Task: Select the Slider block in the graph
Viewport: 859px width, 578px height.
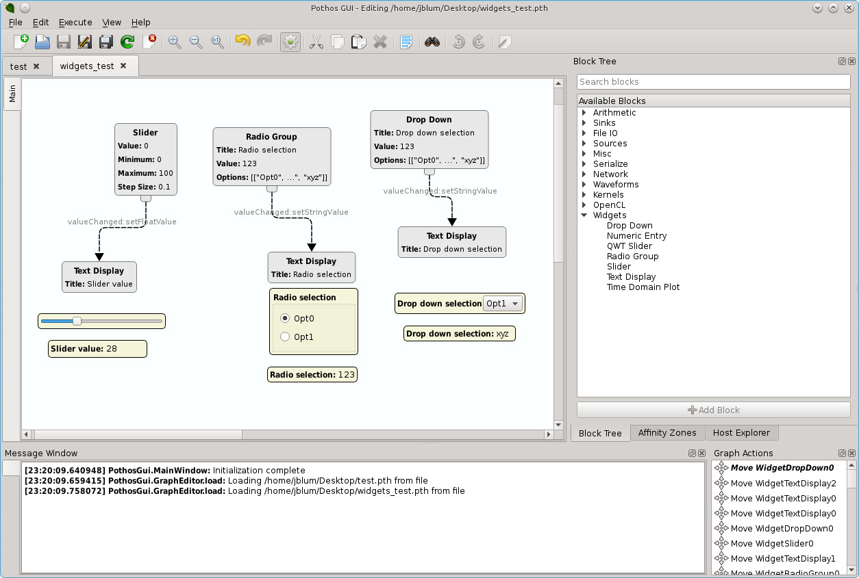Action: [x=145, y=159]
